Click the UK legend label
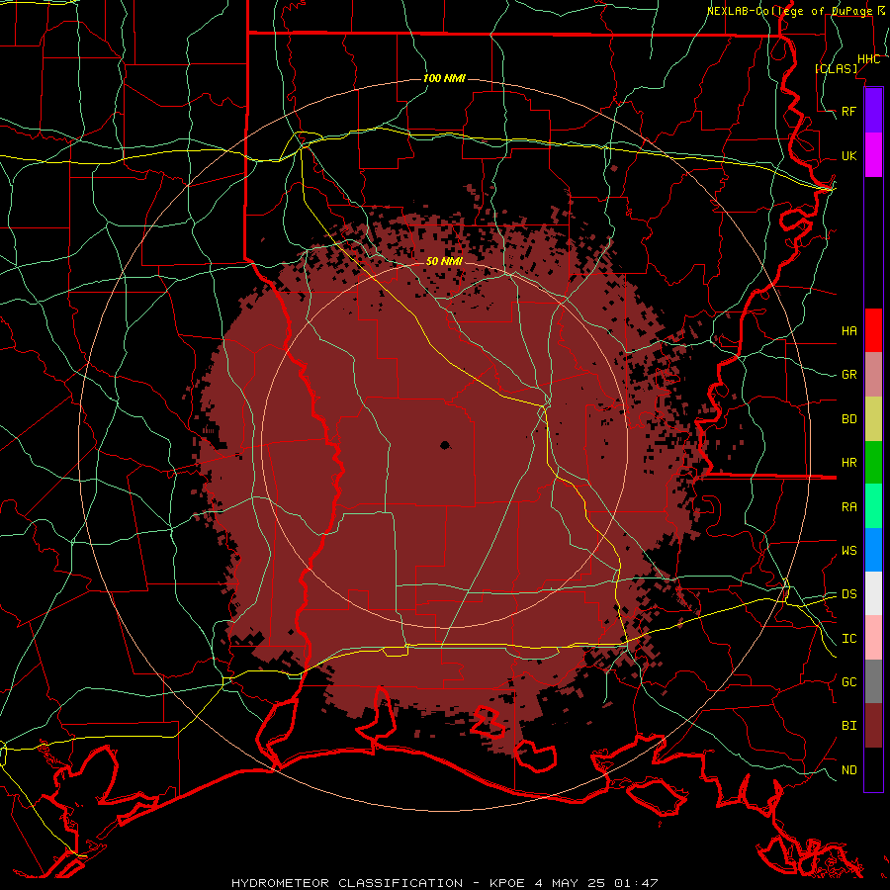 pyautogui.click(x=849, y=155)
